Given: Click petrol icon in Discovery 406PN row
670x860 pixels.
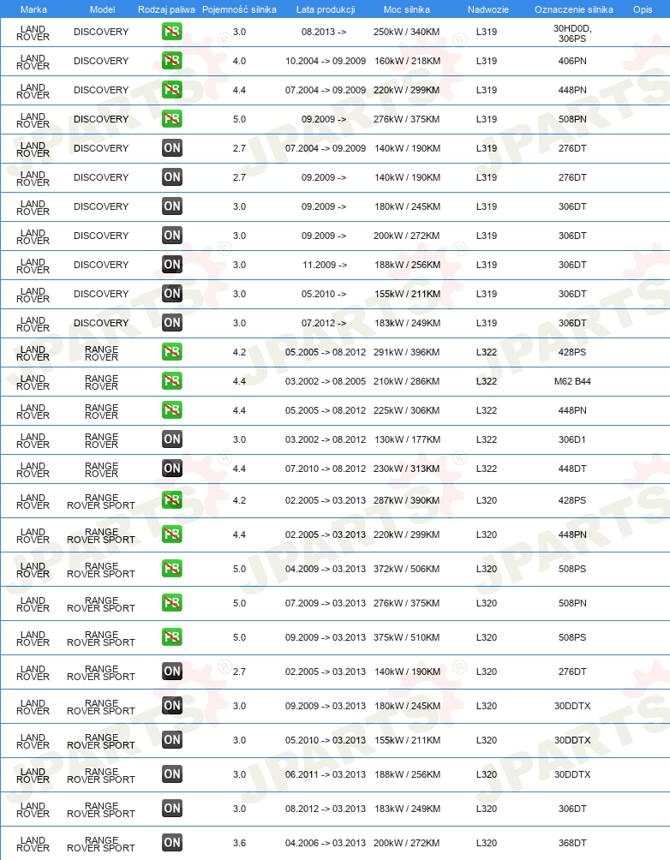Looking at the screenshot, I should 171,61.
